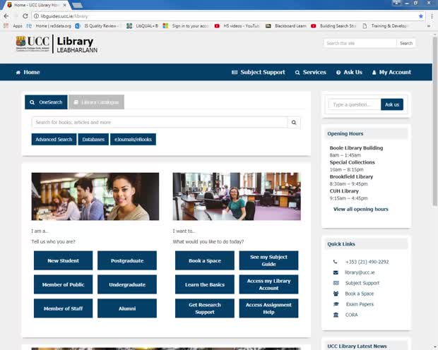
Task: Open Chrome Apps shortcut in bookmarks bar
Action: [13, 25]
